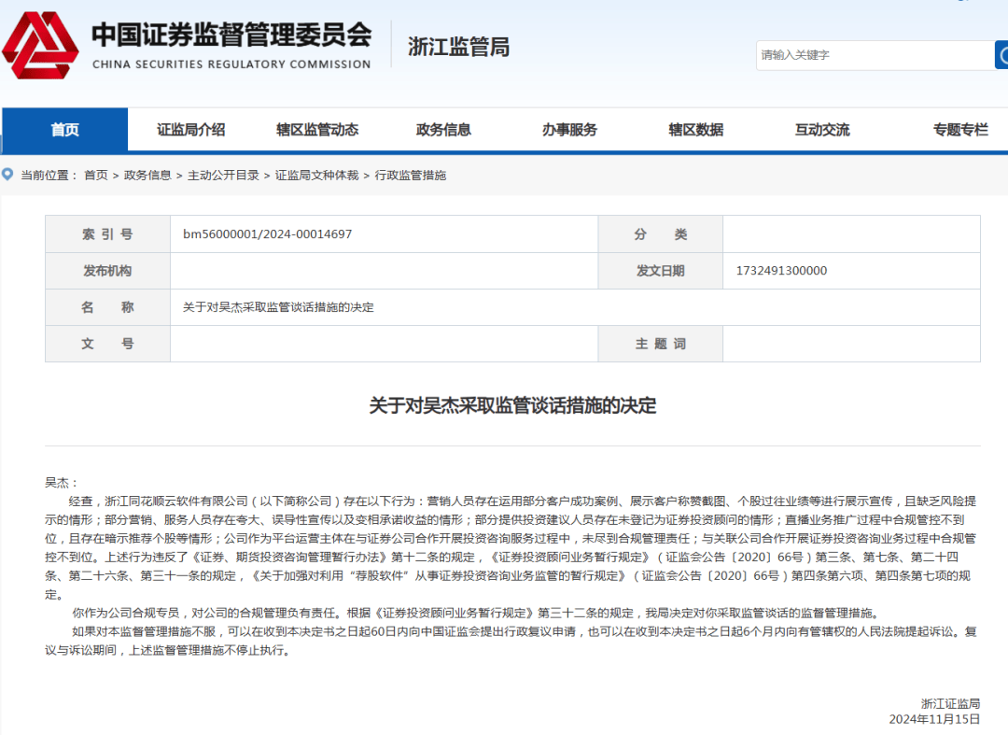Click the 证监局文种体裁 breadcrumb link
This screenshot has height=735, width=1008.
click(x=317, y=175)
